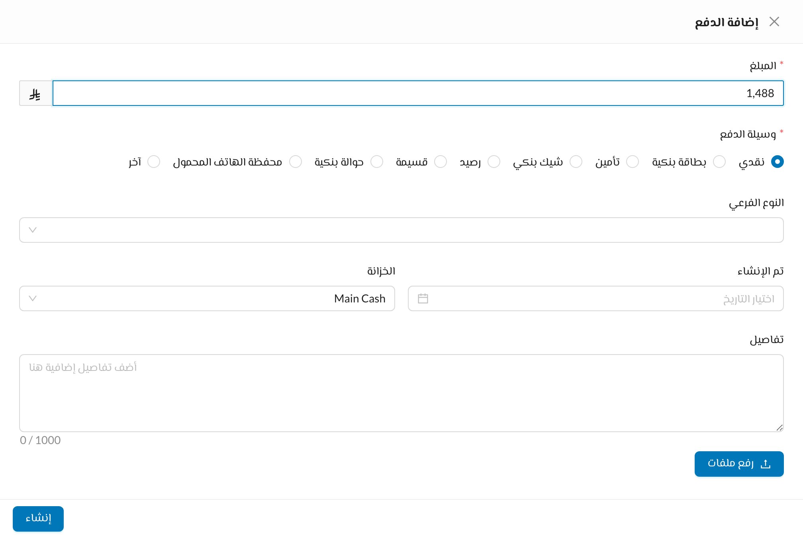Choose بطاقة بنكية as payment method
803x538 pixels.
(x=719, y=162)
